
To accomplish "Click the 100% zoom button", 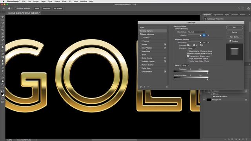I will (x=37, y=9).
